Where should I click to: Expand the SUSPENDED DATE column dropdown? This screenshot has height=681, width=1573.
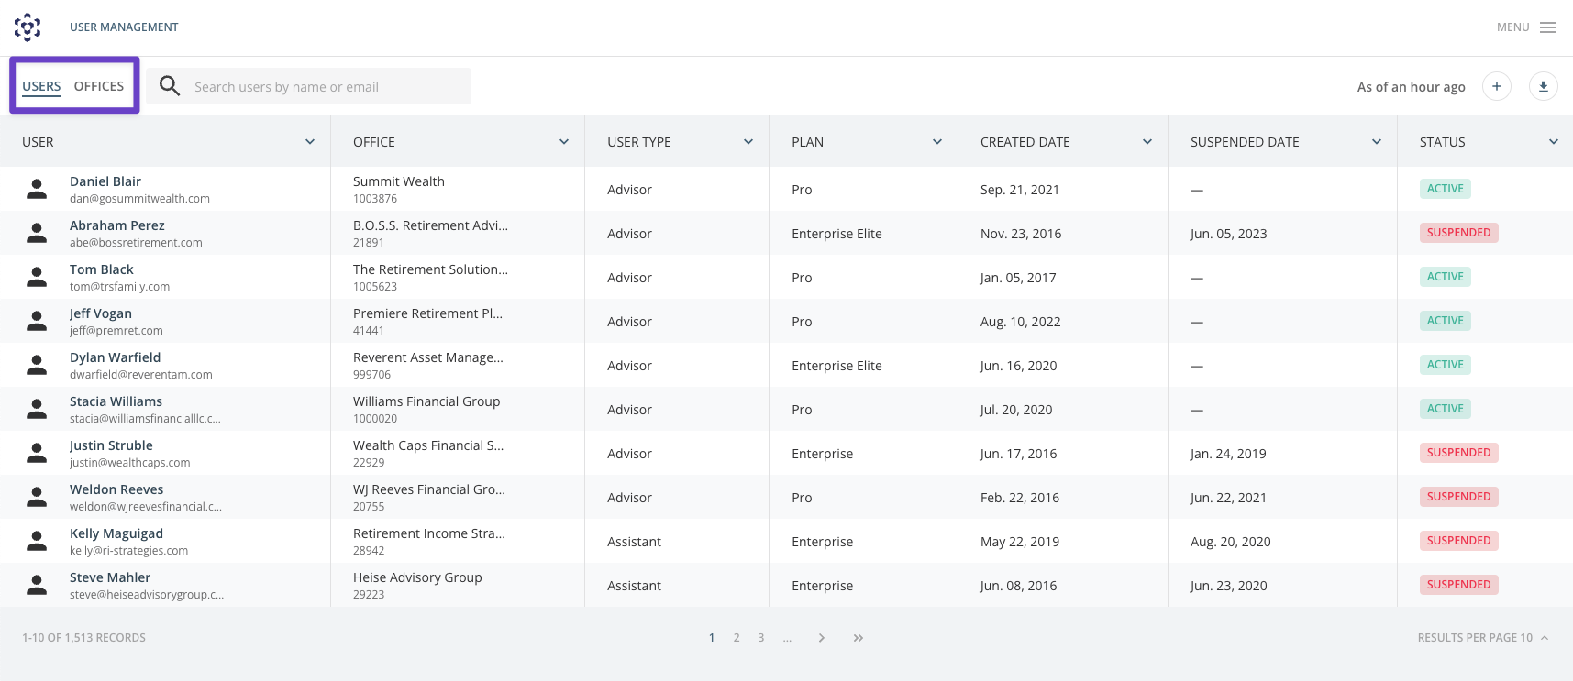1377,142
